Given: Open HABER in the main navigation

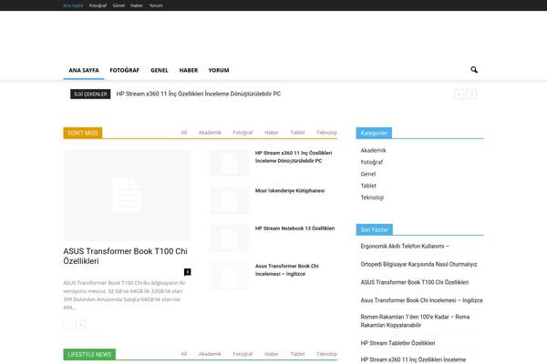Looking at the screenshot, I should pos(189,70).
